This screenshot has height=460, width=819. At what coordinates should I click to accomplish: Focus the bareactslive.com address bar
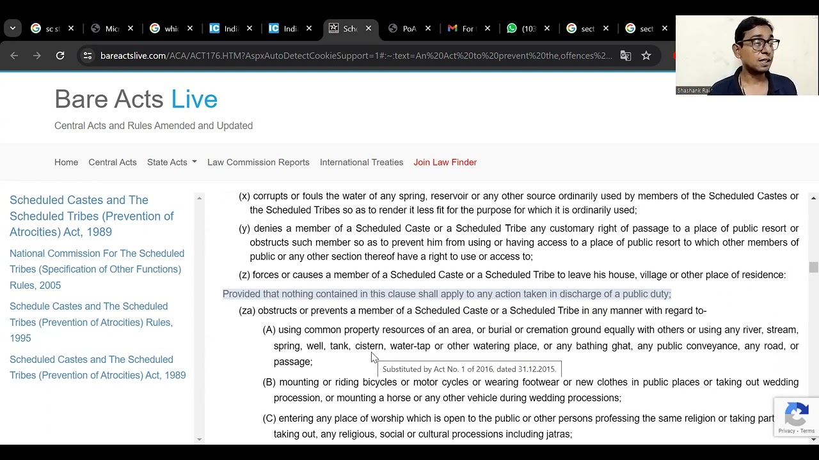356,56
